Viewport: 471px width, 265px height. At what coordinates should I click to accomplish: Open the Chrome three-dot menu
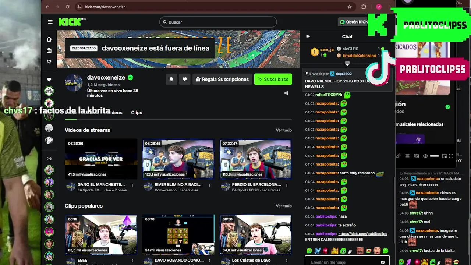(389, 7)
